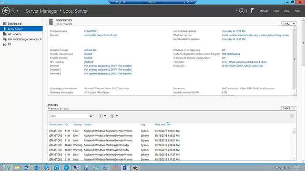The height and width of the screenshot is (171, 305).
Task: Click Ethernet 3 IPv4 address link
Action: (108, 74)
